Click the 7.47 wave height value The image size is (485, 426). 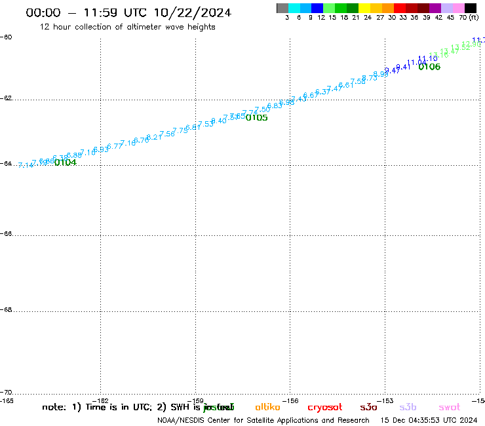334,88
